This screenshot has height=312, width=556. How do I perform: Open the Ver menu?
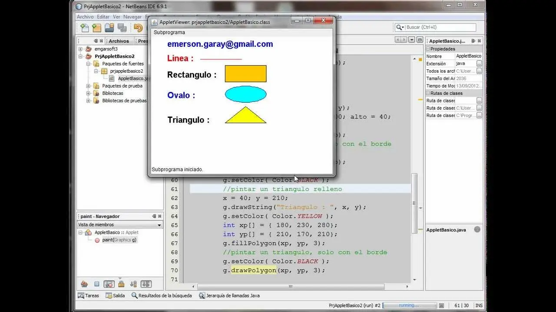pyautogui.click(x=116, y=17)
